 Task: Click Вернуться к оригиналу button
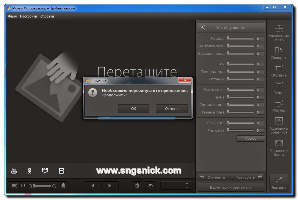[231, 187]
